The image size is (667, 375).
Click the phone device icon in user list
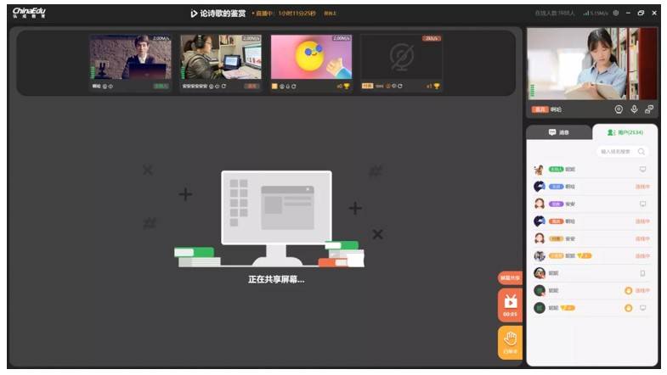tap(642, 273)
